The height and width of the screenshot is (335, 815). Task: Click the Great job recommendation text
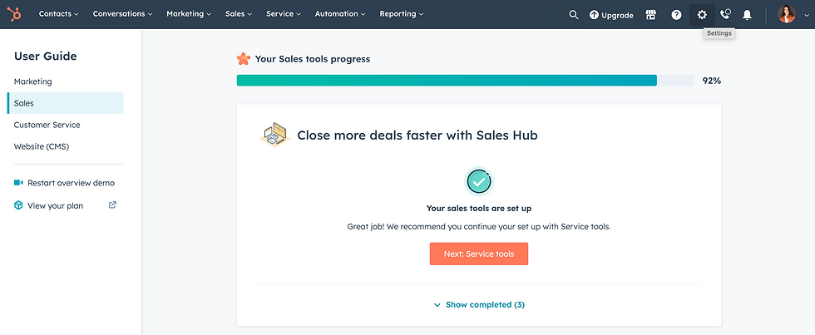tap(479, 227)
